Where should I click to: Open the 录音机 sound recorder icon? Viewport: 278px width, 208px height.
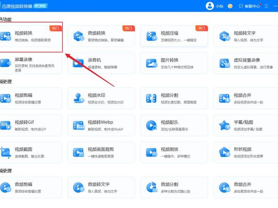[x=78, y=63]
